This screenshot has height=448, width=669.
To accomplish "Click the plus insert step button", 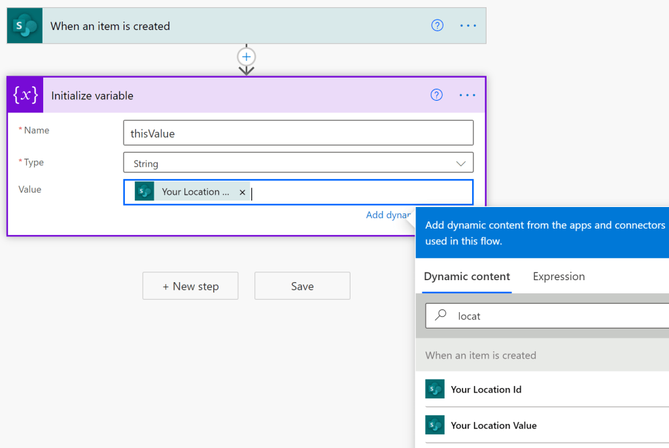I will [x=247, y=56].
